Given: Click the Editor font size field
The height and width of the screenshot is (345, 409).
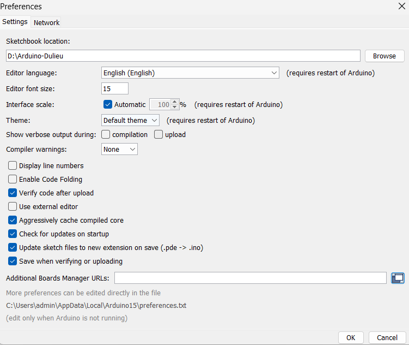Looking at the screenshot, I should tap(115, 88).
